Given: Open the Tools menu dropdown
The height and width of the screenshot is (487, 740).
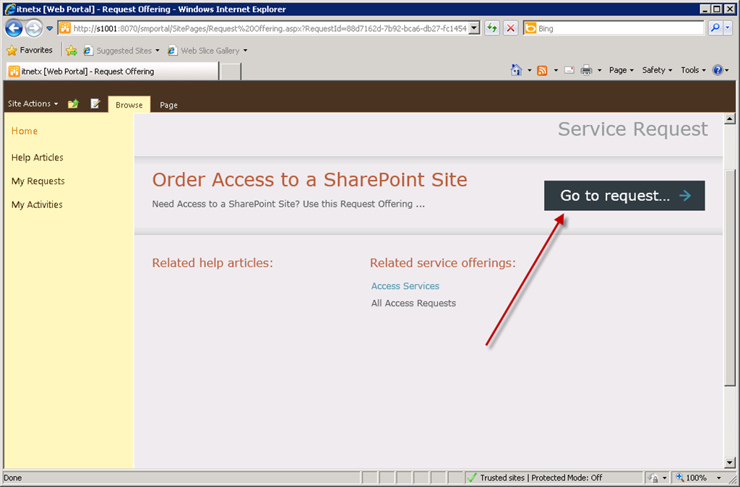Looking at the screenshot, I should [693, 70].
